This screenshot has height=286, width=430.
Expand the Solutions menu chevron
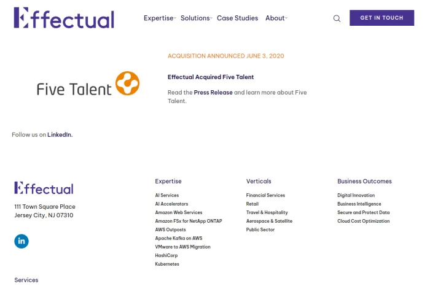211,18
